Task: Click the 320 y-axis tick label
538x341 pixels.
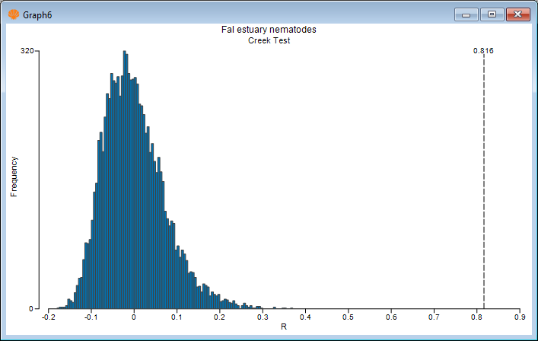Action: (27, 51)
